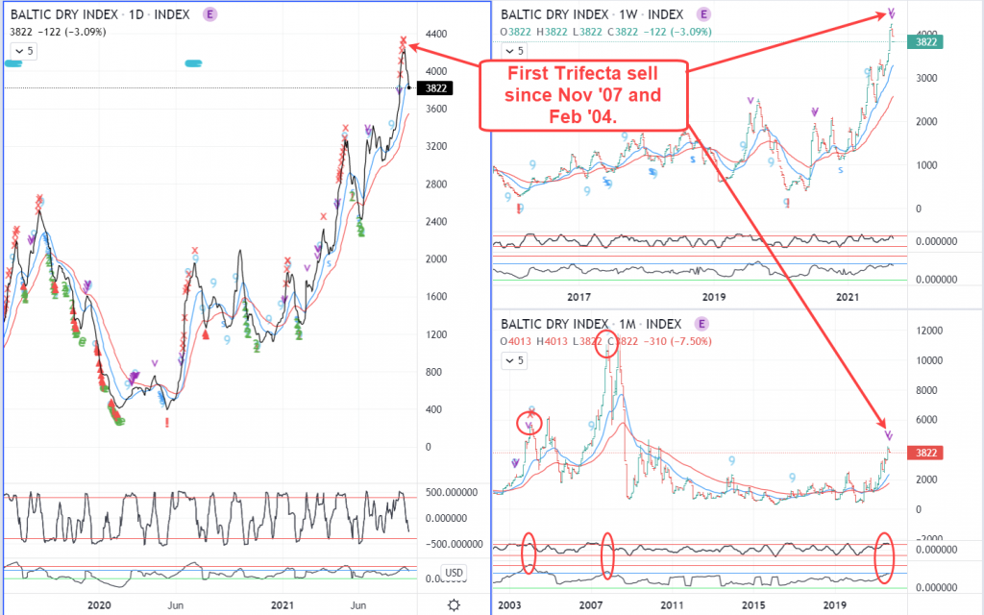Click the purple E badge on monthly chart title

coord(701,324)
